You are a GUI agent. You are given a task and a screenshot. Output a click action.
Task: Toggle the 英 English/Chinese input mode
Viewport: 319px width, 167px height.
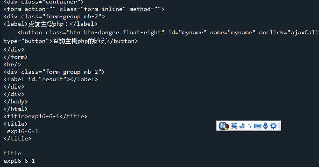[x=234, y=126]
